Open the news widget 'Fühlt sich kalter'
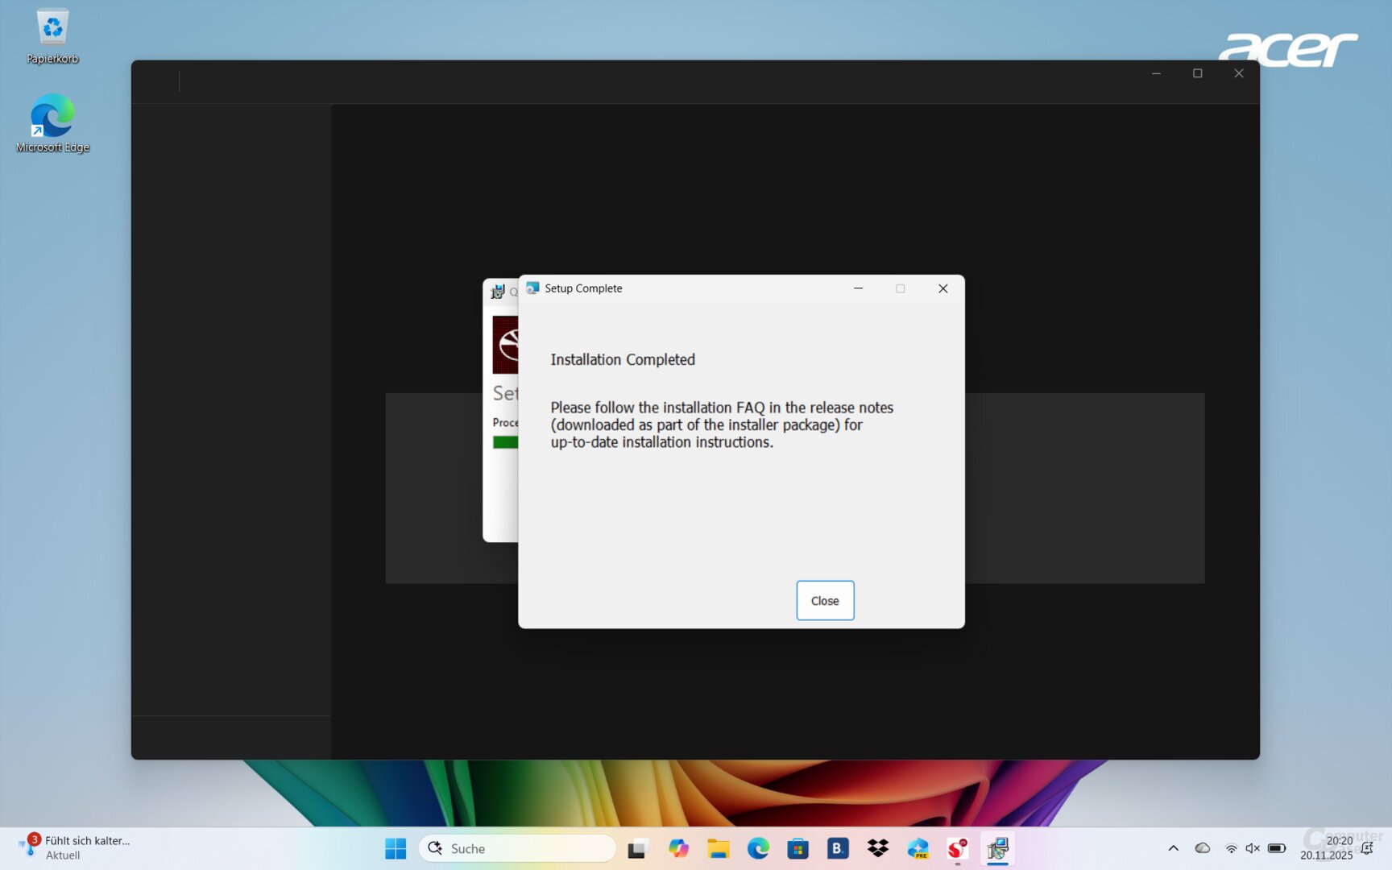The width and height of the screenshot is (1392, 870). click(77, 847)
